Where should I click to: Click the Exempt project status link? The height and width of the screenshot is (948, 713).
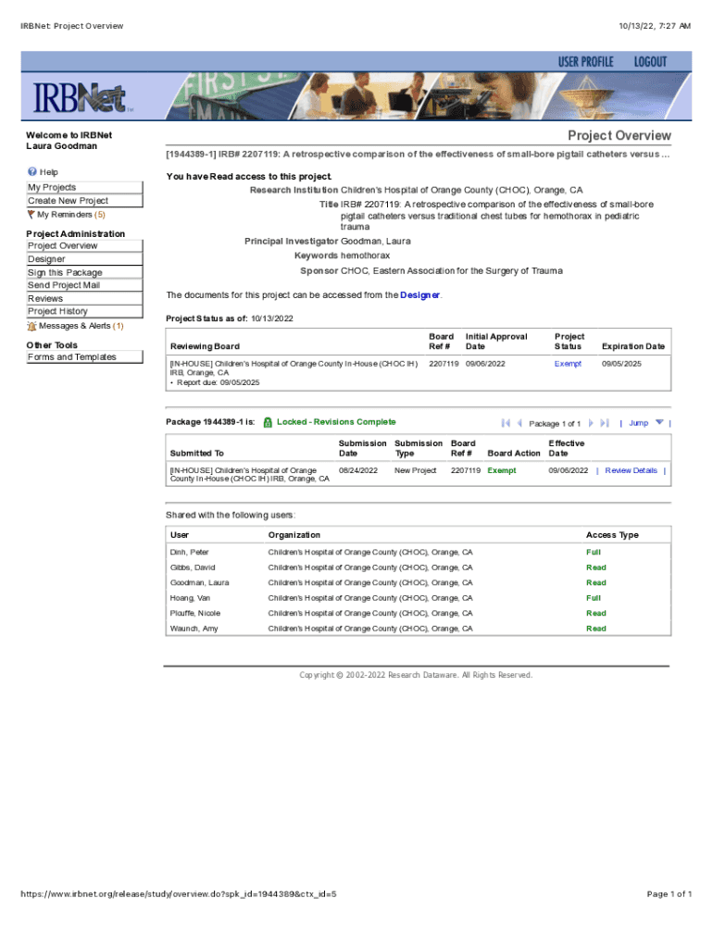(568, 364)
